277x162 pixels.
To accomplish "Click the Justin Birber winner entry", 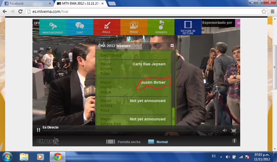I will (153, 82).
